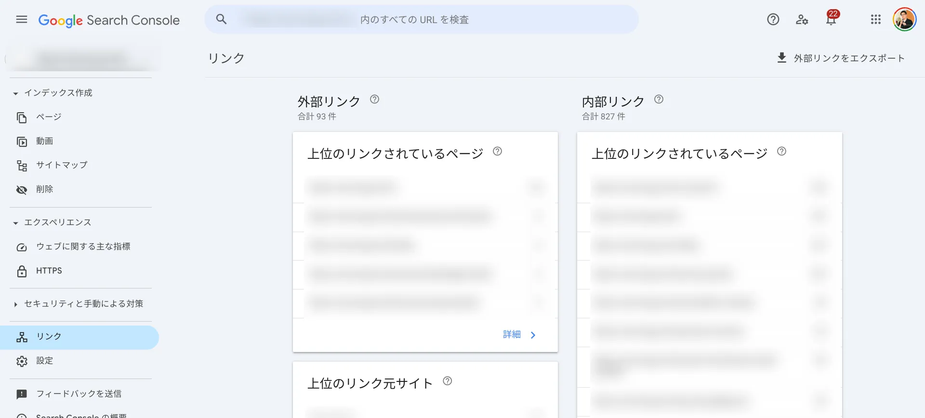The width and height of the screenshot is (925, 418).
Task: Click the Google Search Console logo
Action: (109, 20)
